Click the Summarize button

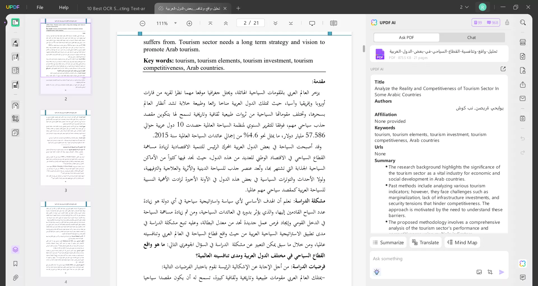388,243
